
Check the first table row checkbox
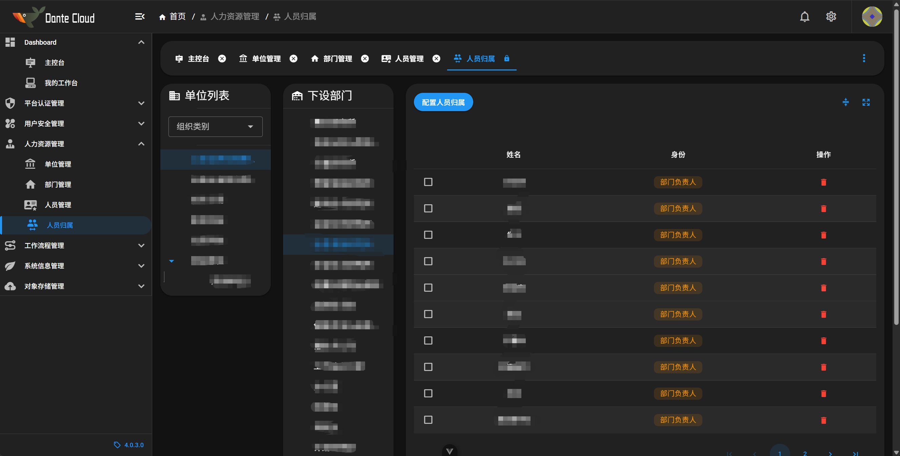428,182
